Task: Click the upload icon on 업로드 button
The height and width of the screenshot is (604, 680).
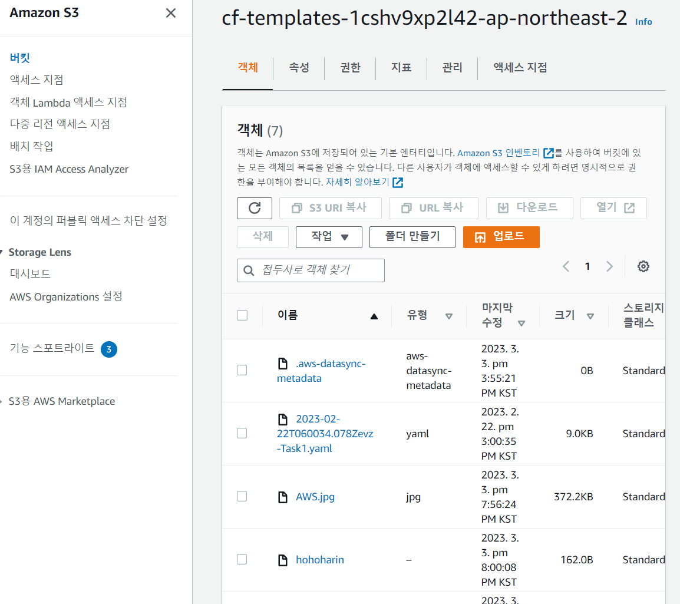Action: (480, 237)
